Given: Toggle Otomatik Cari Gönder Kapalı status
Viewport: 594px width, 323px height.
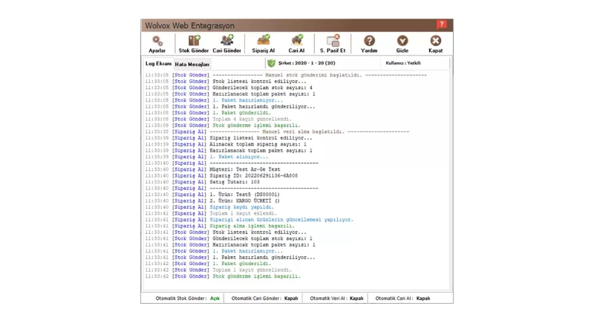Looking at the screenshot, I should coord(291,298).
